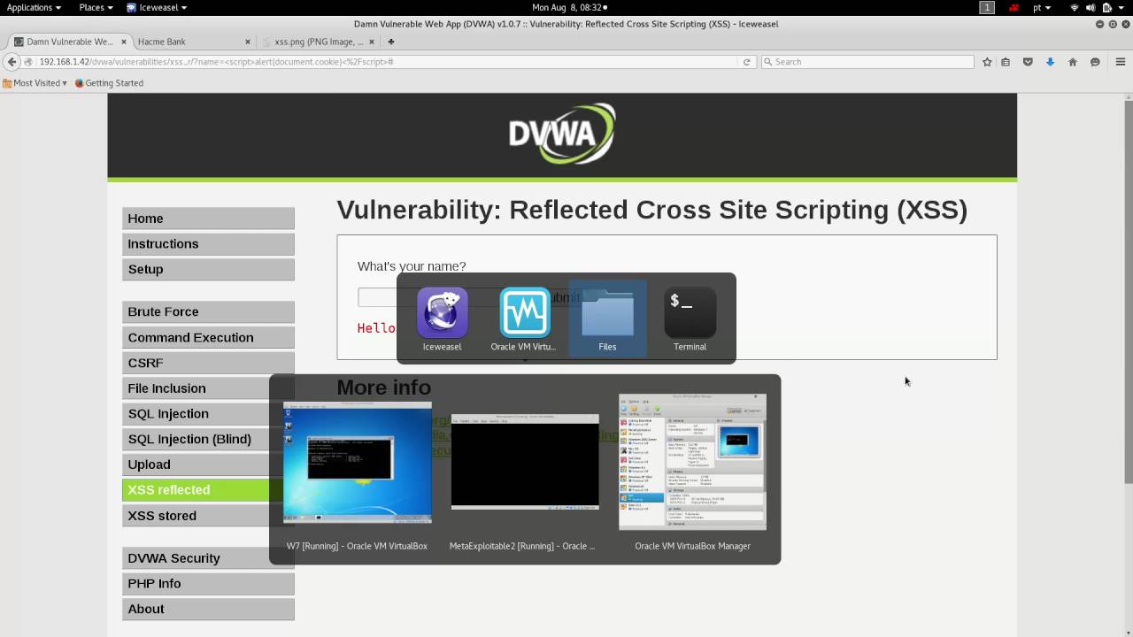Switch to xss.png PNG Image tab
Screen dimensions: 1133x637
[320, 42]
